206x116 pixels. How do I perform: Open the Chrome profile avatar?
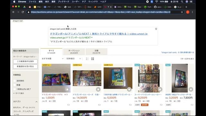(x=188, y=12)
